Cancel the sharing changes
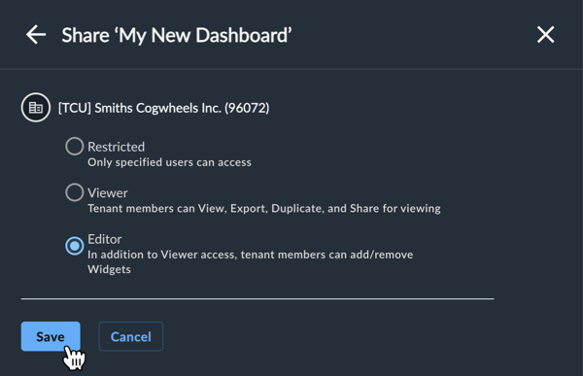The width and height of the screenshot is (583, 376). [130, 336]
